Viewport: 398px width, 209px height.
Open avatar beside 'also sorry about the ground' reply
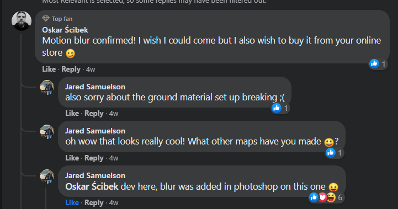click(47, 87)
